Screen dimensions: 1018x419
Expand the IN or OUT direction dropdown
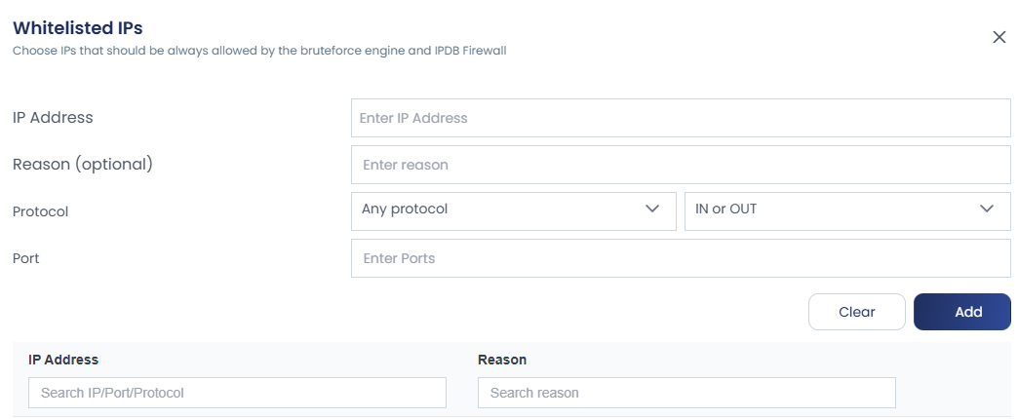[846, 210]
